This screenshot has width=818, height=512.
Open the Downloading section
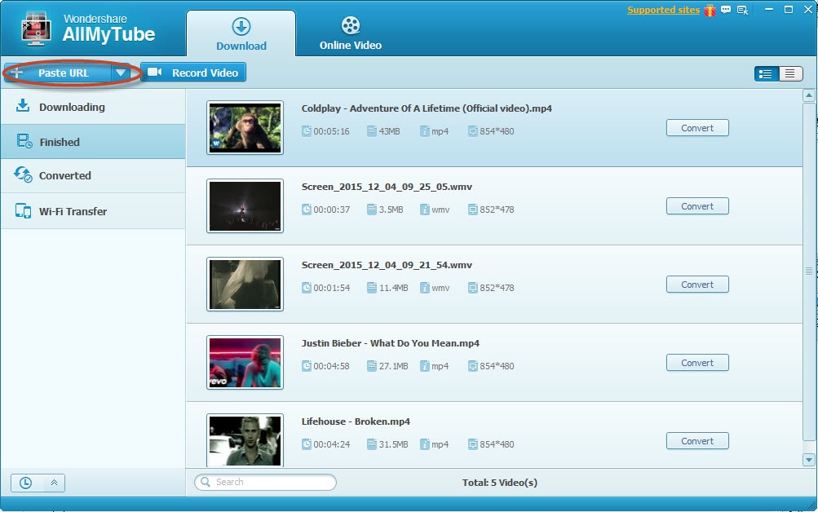(93, 107)
